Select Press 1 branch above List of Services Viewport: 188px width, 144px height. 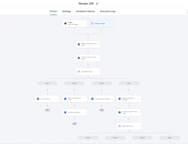tap(47, 83)
